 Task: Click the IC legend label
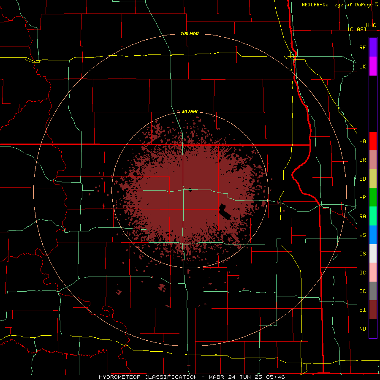click(x=362, y=273)
